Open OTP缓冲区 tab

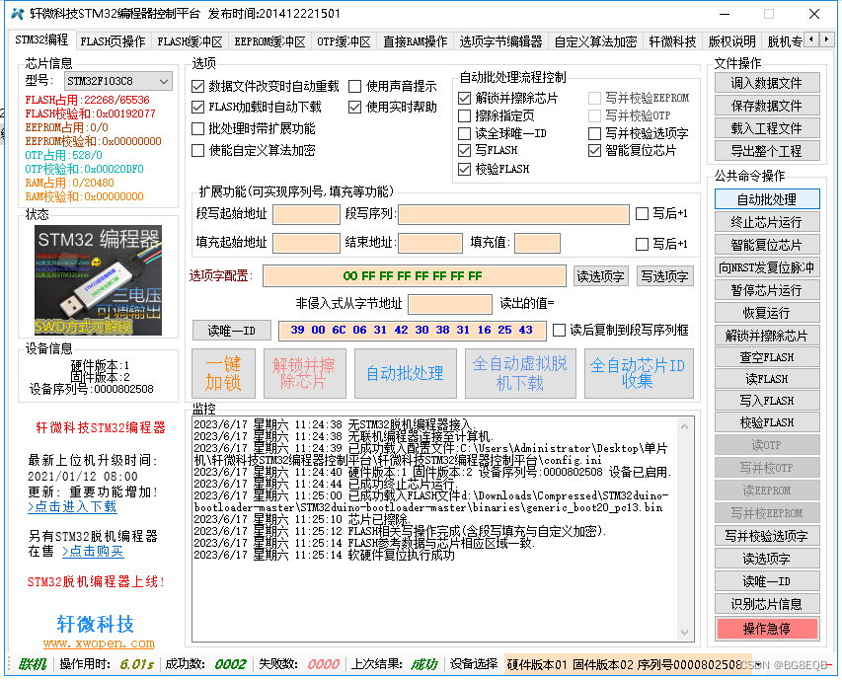tap(344, 41)
